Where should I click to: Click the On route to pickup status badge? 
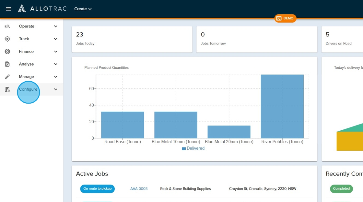97,189
